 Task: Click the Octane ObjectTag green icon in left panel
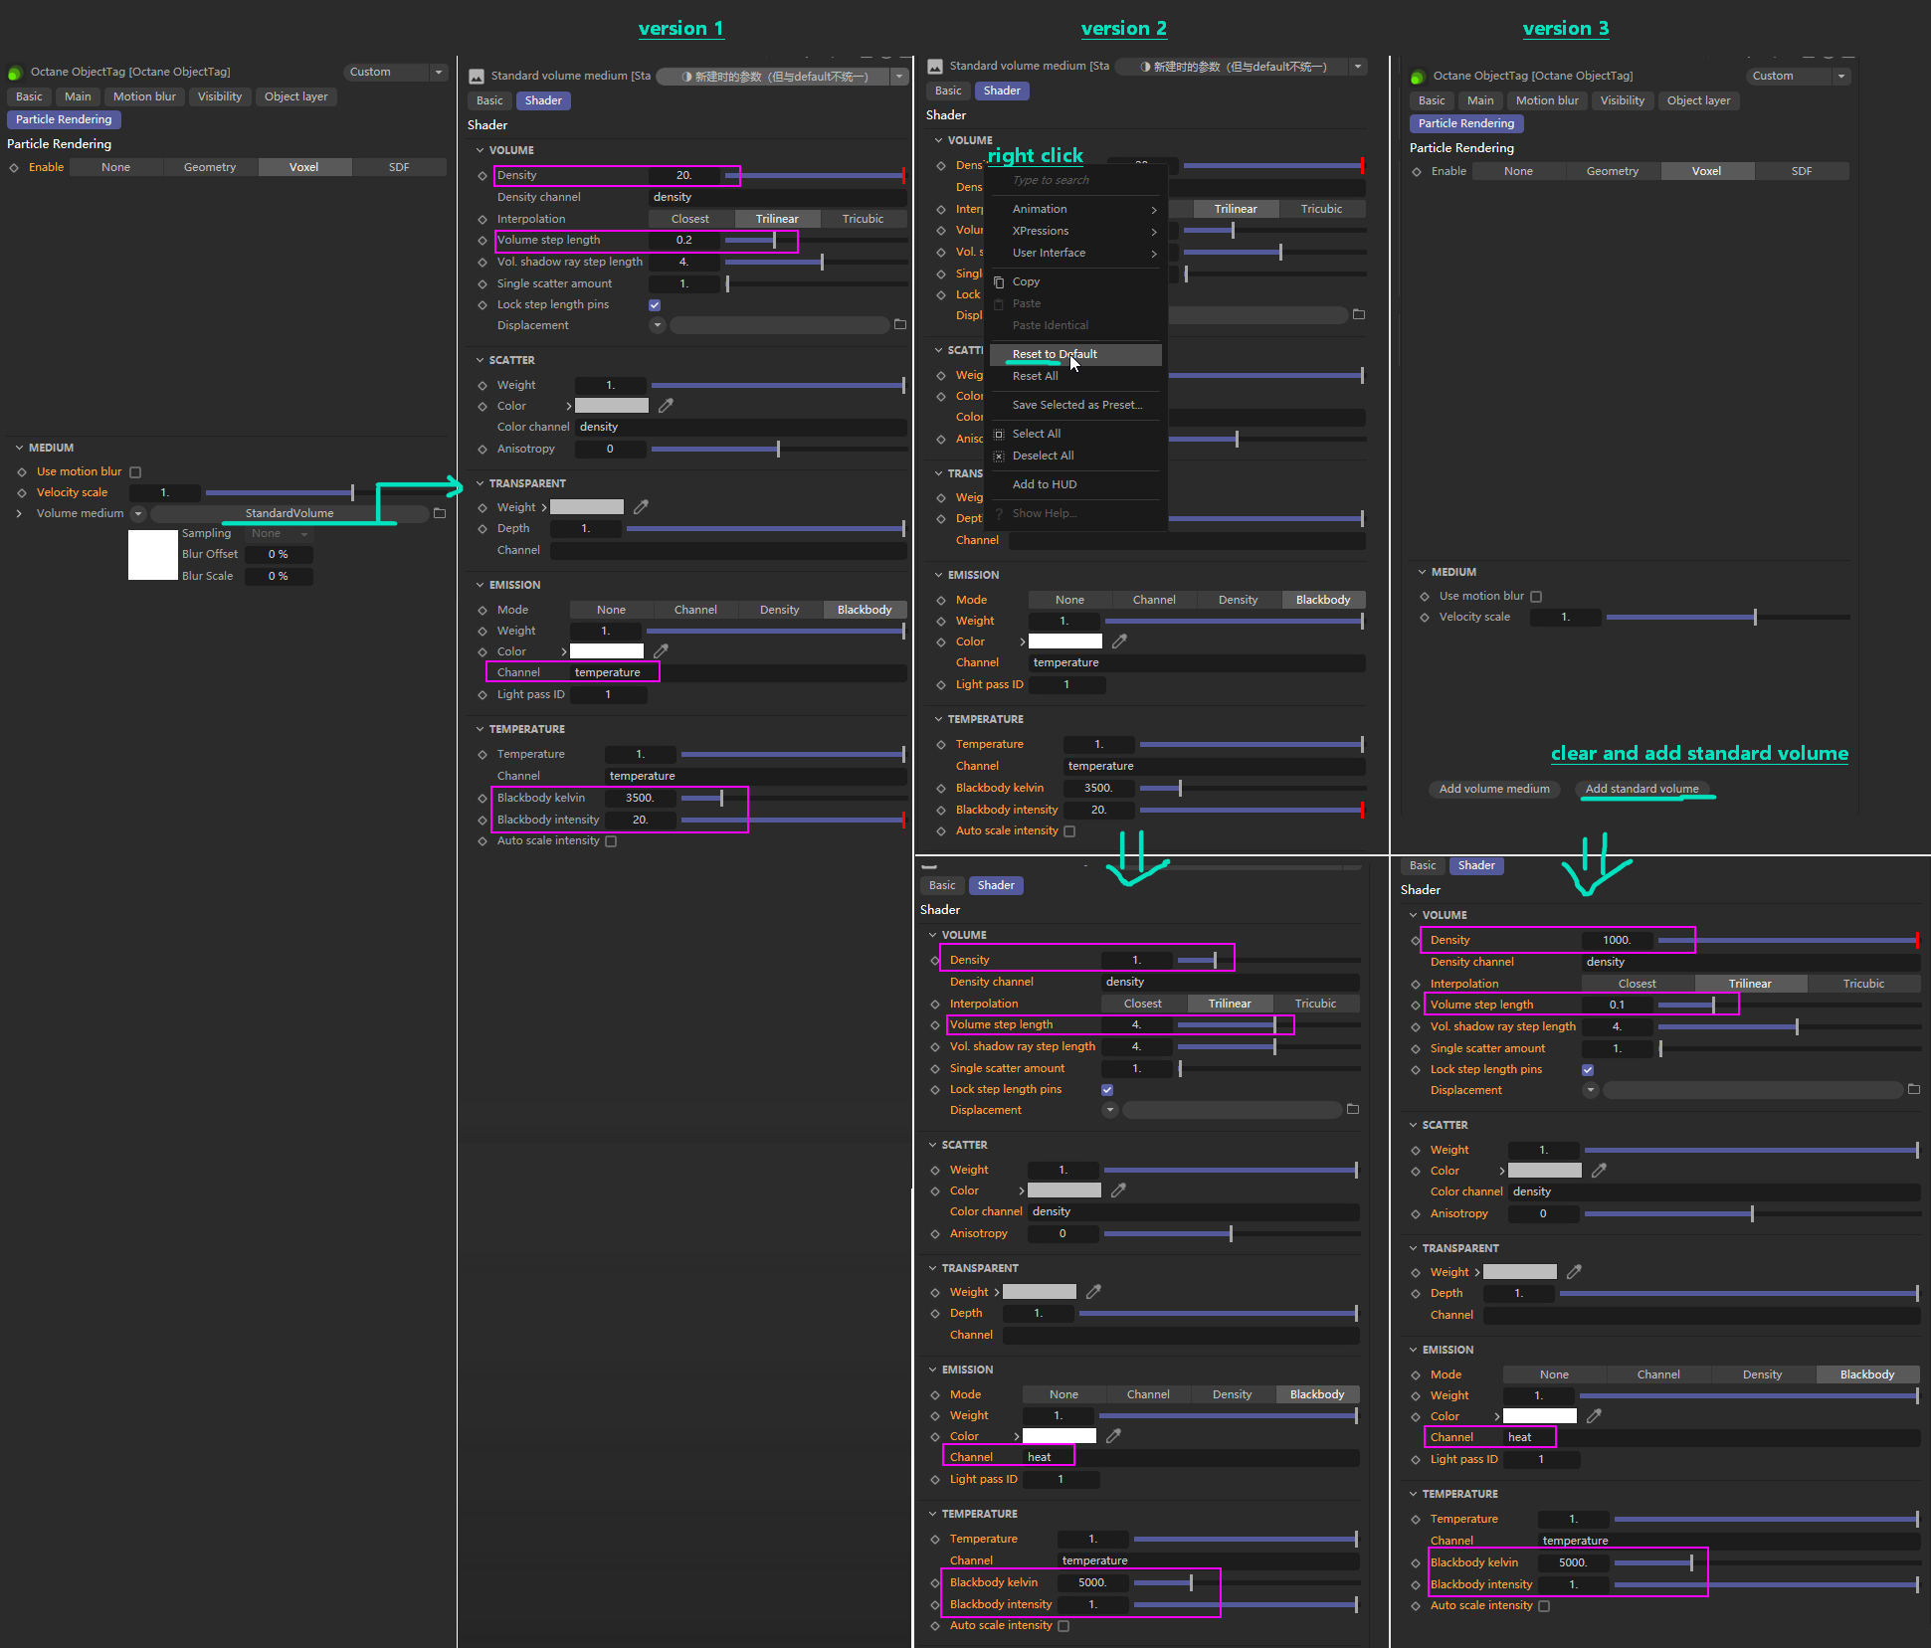[15, 73]
